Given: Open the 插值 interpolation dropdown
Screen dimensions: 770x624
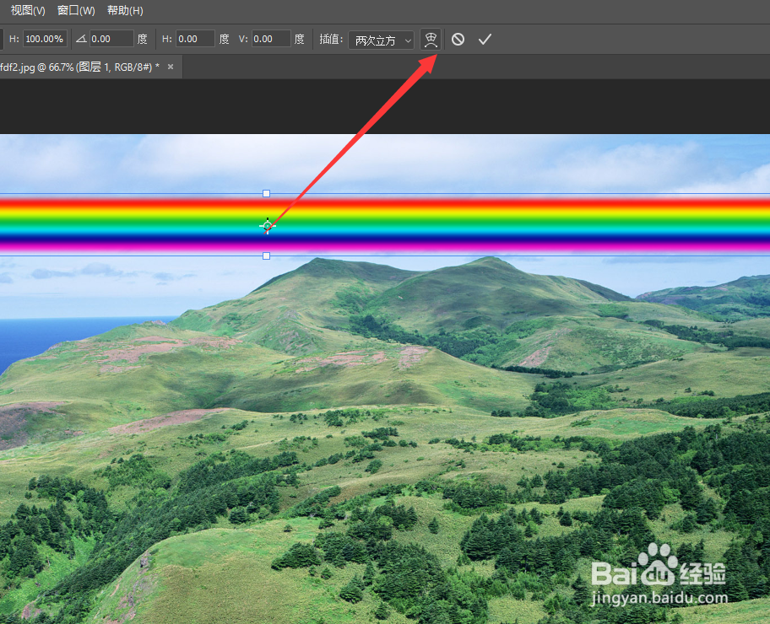Looking at the screenshot, I should 381,40.
